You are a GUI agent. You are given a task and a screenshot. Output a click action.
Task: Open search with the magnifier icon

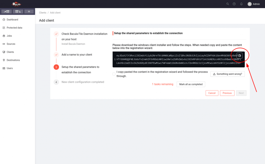228,4
